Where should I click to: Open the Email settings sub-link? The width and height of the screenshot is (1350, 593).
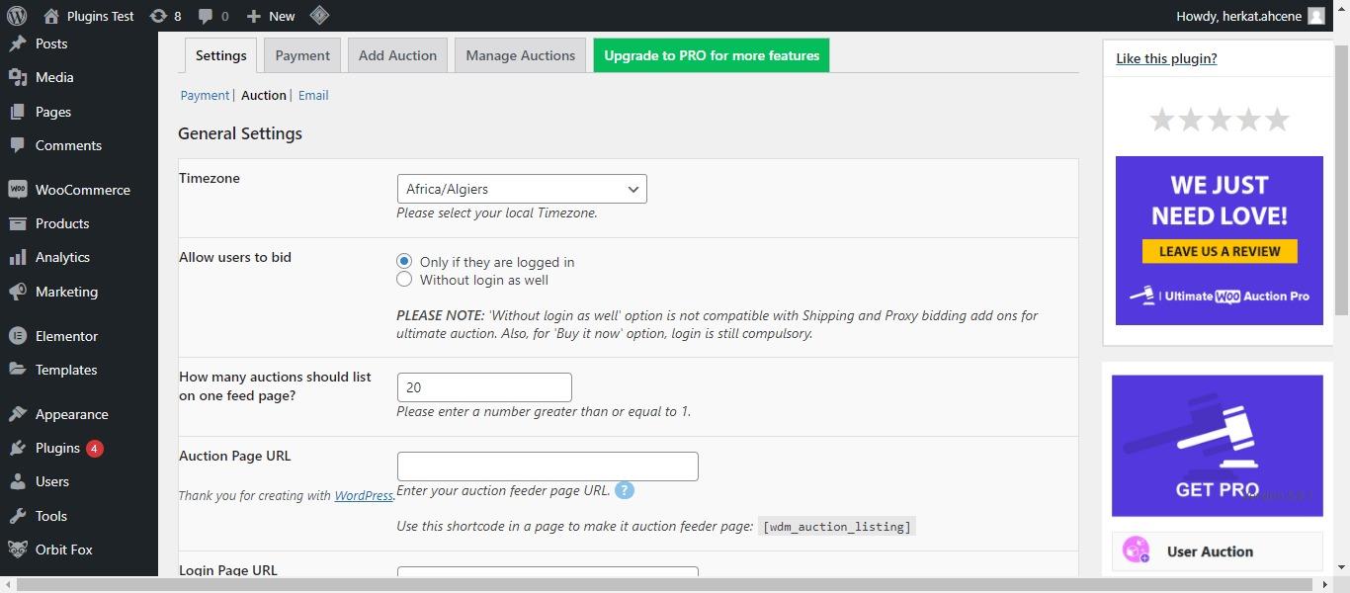[x=313, y=95]
